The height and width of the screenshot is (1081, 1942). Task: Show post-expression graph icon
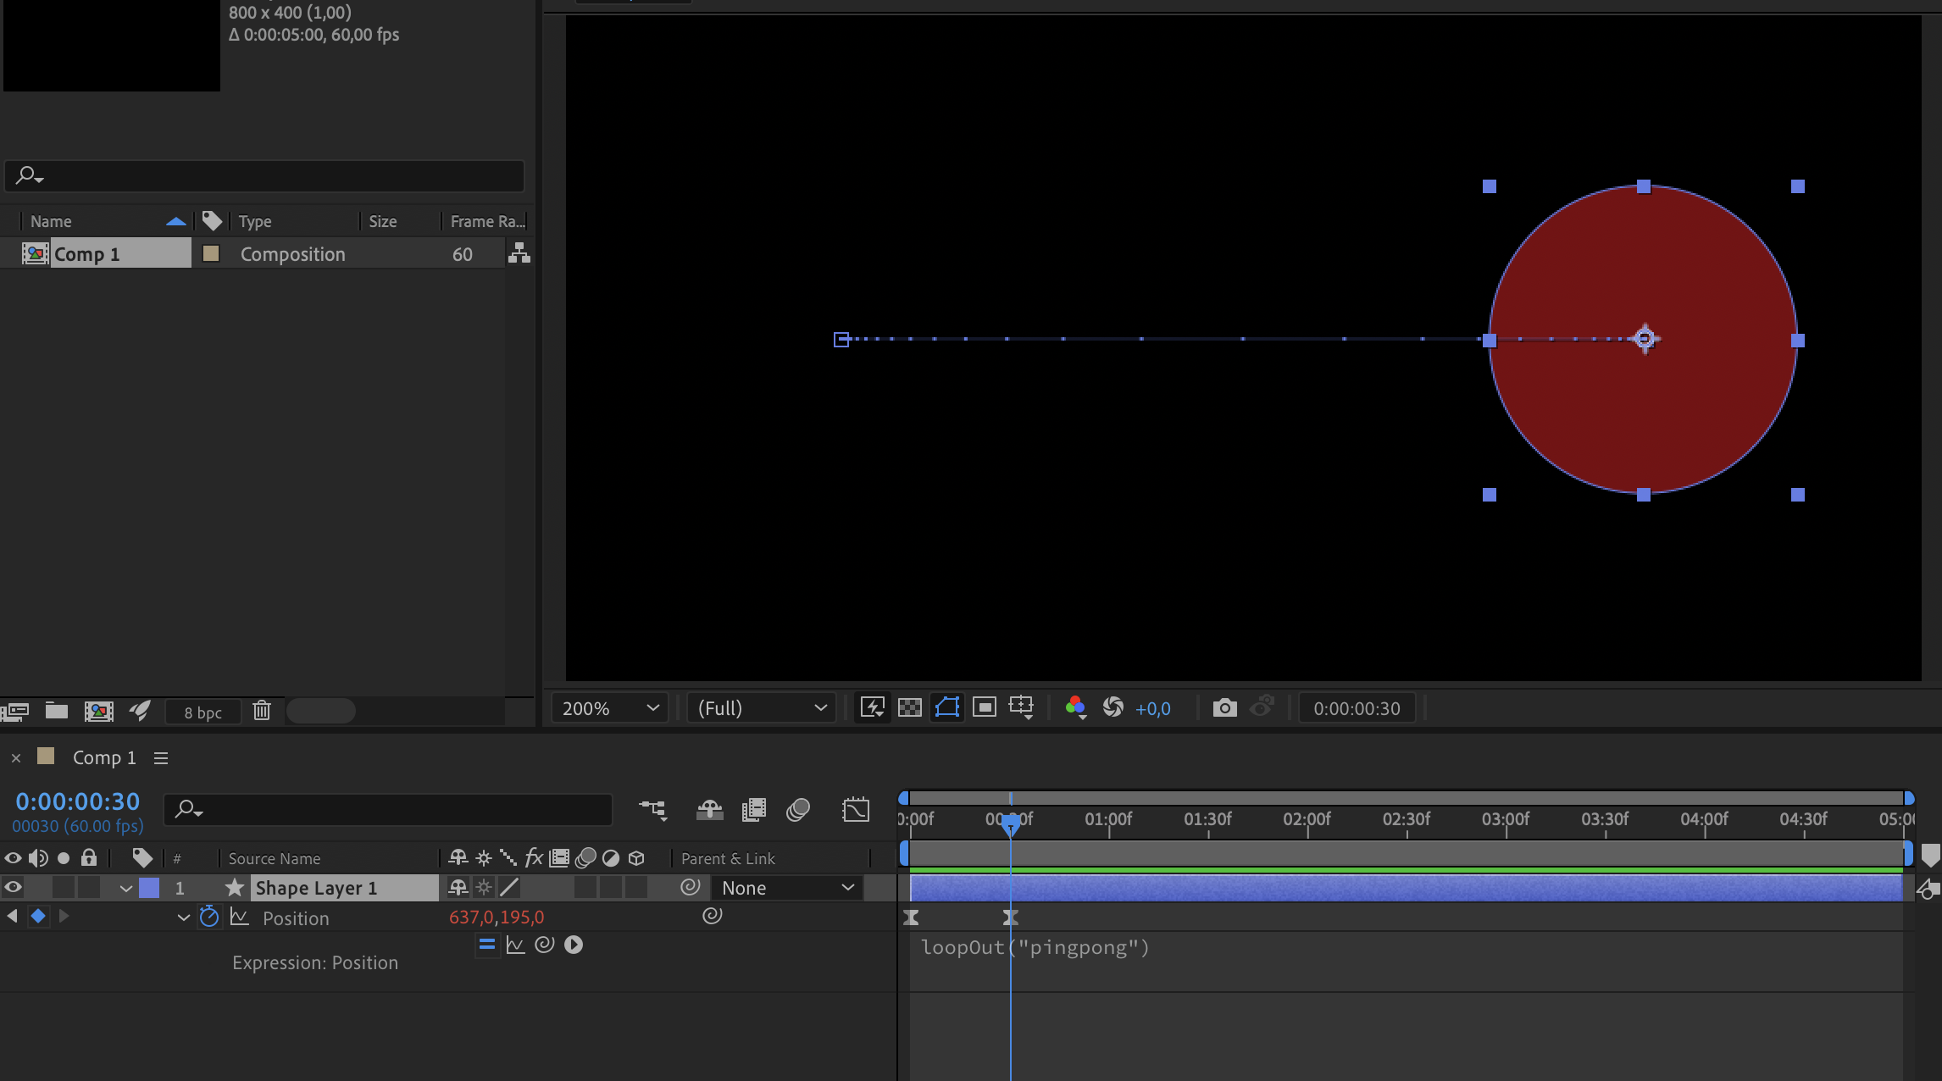pyautogui.click(x=515, y=944)
